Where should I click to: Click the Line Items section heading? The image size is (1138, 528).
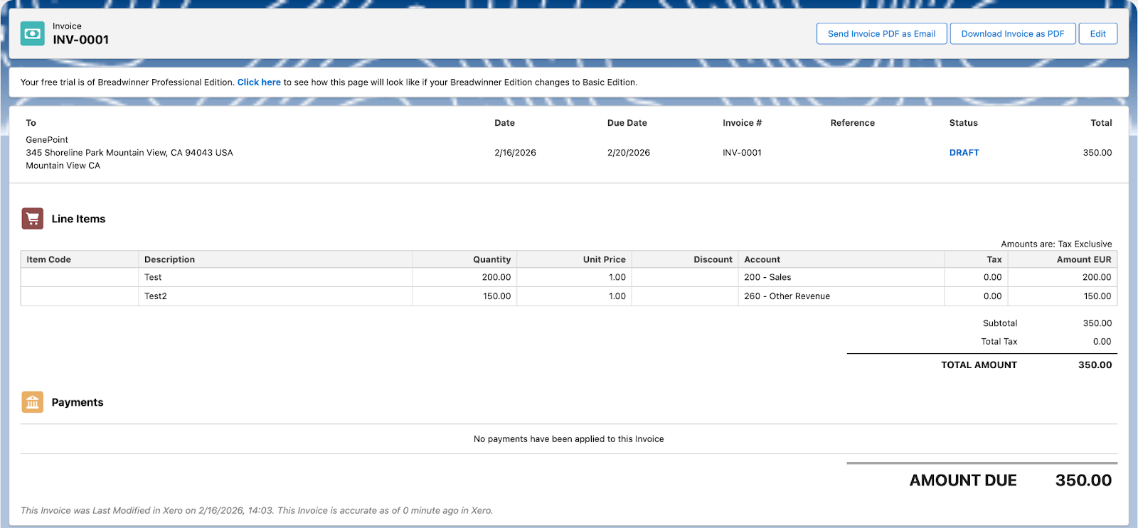pyautogui.click(x=78, y=219)
